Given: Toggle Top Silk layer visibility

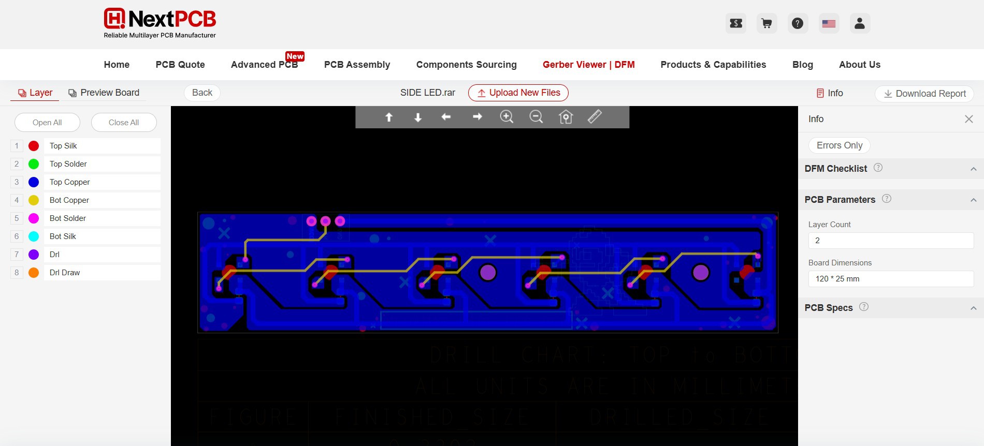Looking at the screenshot, I should coord(34,146).
